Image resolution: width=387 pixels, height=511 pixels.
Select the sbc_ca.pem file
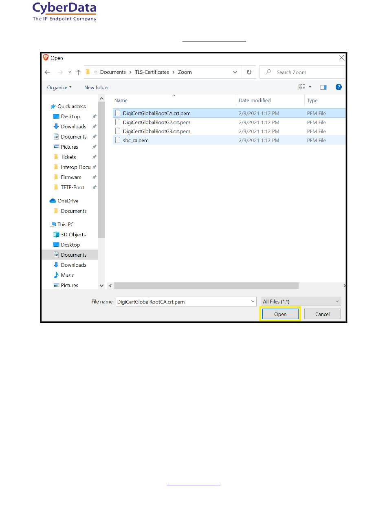[x=229, y=140]
